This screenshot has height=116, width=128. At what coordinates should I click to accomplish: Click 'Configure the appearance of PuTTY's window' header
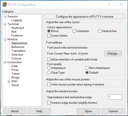pos(84,16)
